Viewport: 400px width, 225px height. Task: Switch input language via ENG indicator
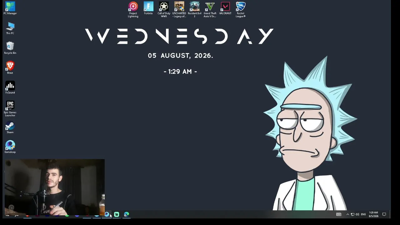click(363, 214)
